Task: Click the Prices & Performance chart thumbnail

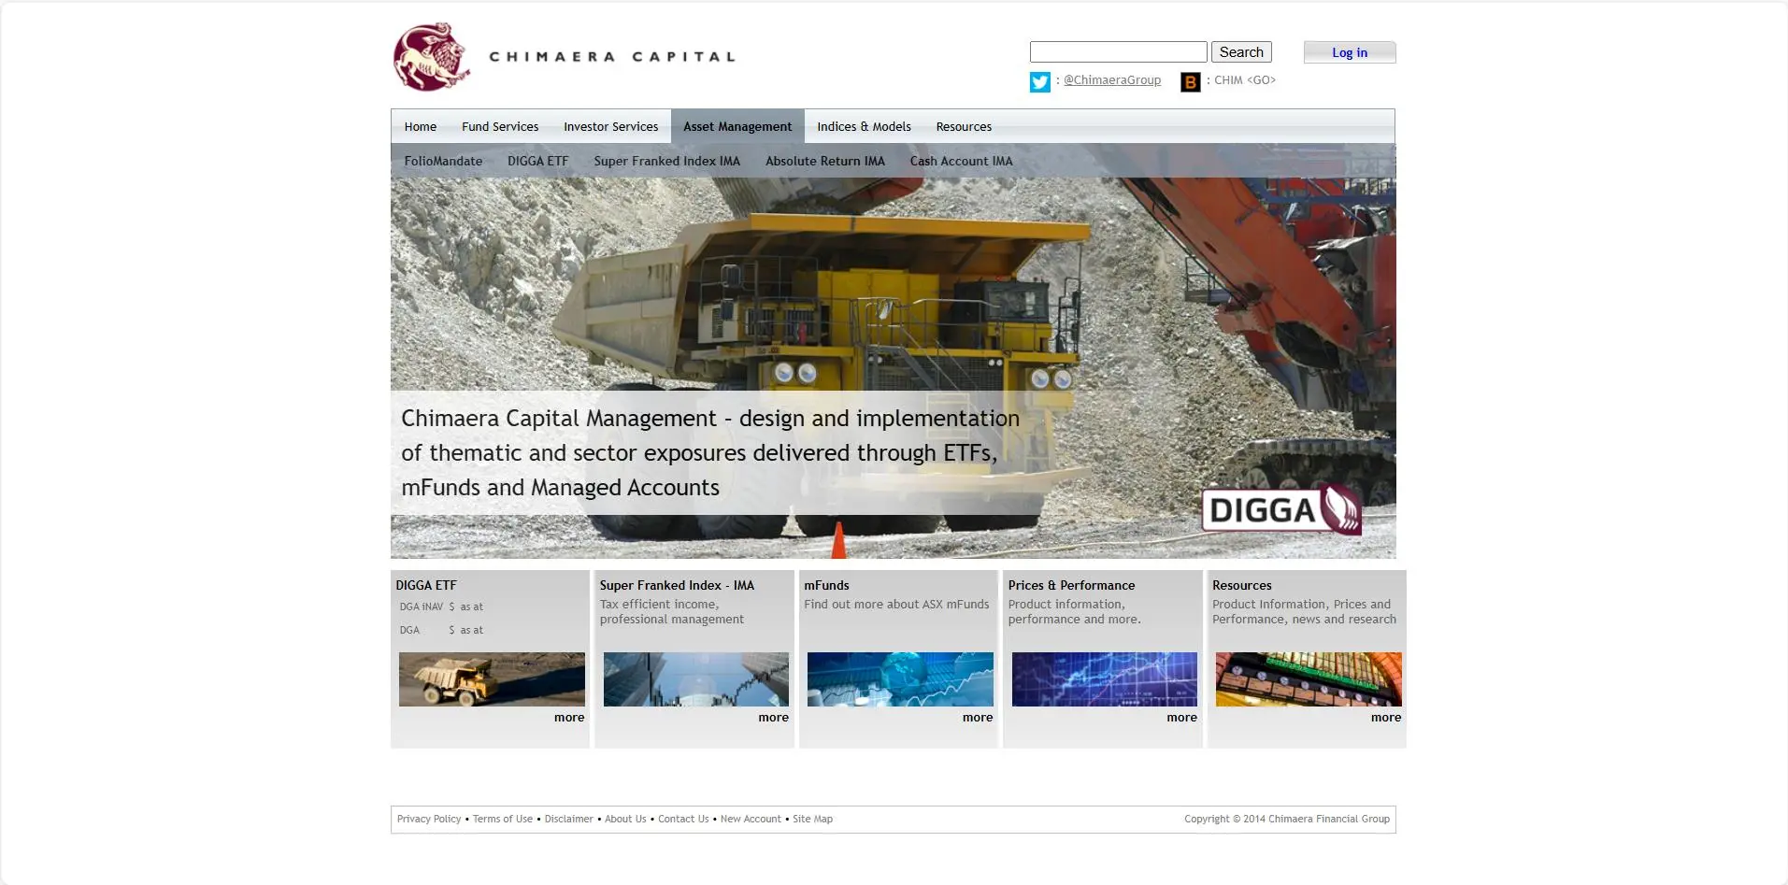Action: tap(1105, 679)
